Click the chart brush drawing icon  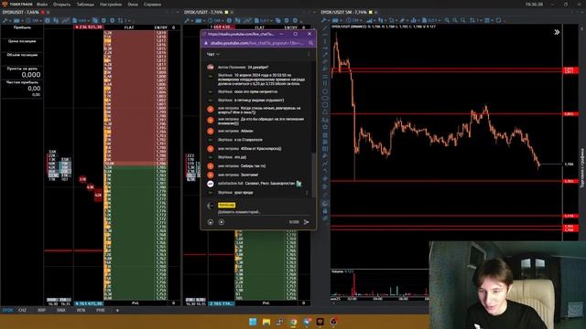click(x=402, y=20)
